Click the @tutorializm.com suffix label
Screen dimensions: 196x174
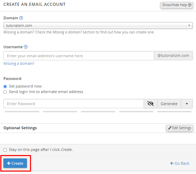(x=173, y=55)
